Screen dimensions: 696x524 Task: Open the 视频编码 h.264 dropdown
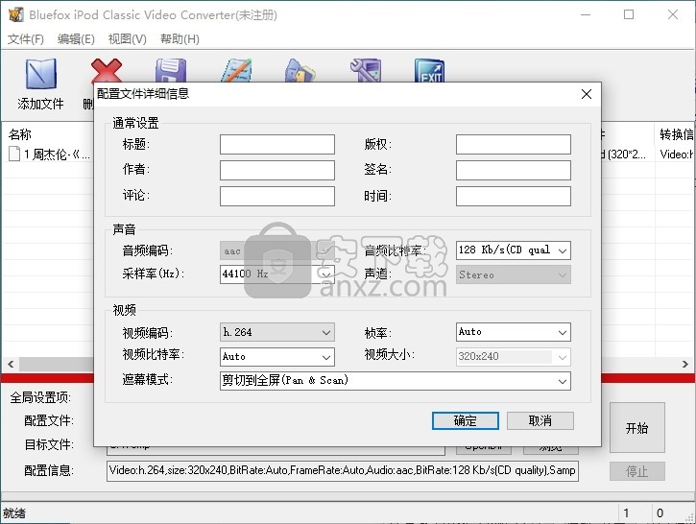point(277,332)
